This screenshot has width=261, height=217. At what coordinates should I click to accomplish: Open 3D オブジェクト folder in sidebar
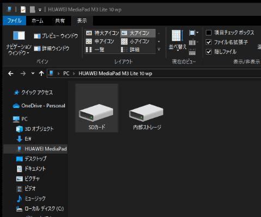tap(35, 129)
